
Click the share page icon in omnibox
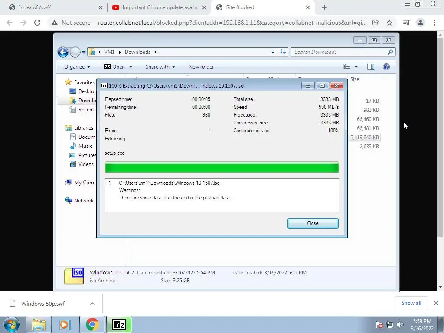point(375,23)
